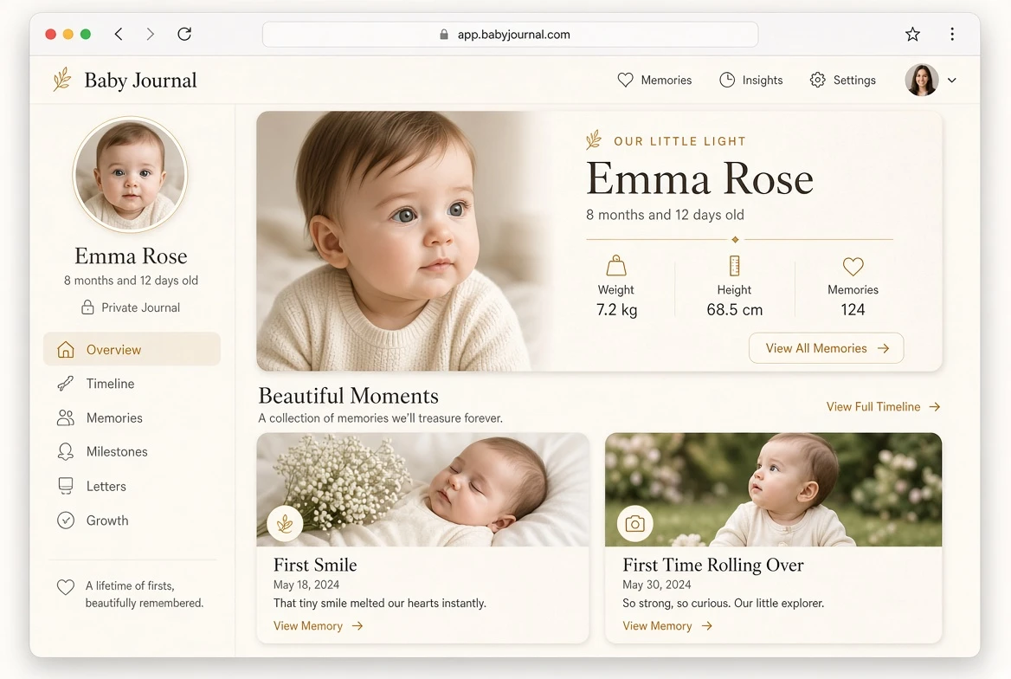This screenshot has height=679, width=1011.
Task: Click the large Emma Rose hero photo
Action: point(406,241)
